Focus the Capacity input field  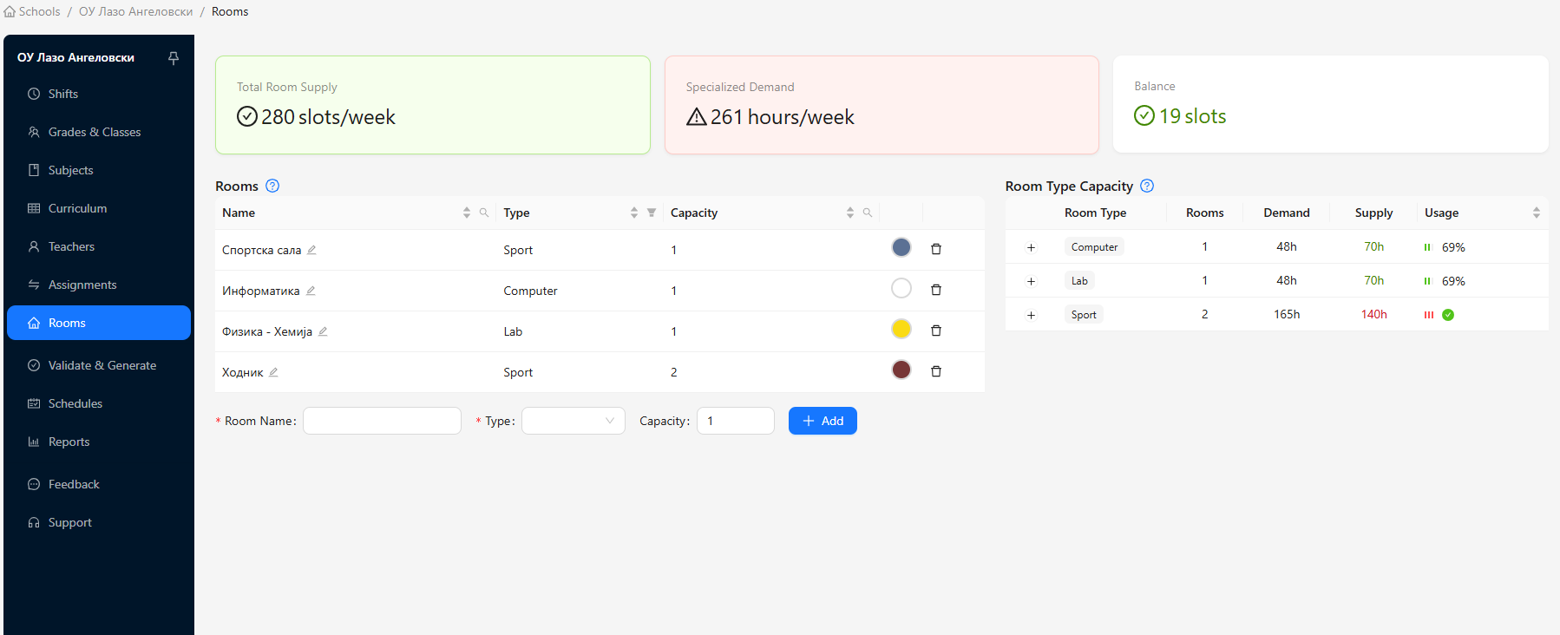(736, 421)
